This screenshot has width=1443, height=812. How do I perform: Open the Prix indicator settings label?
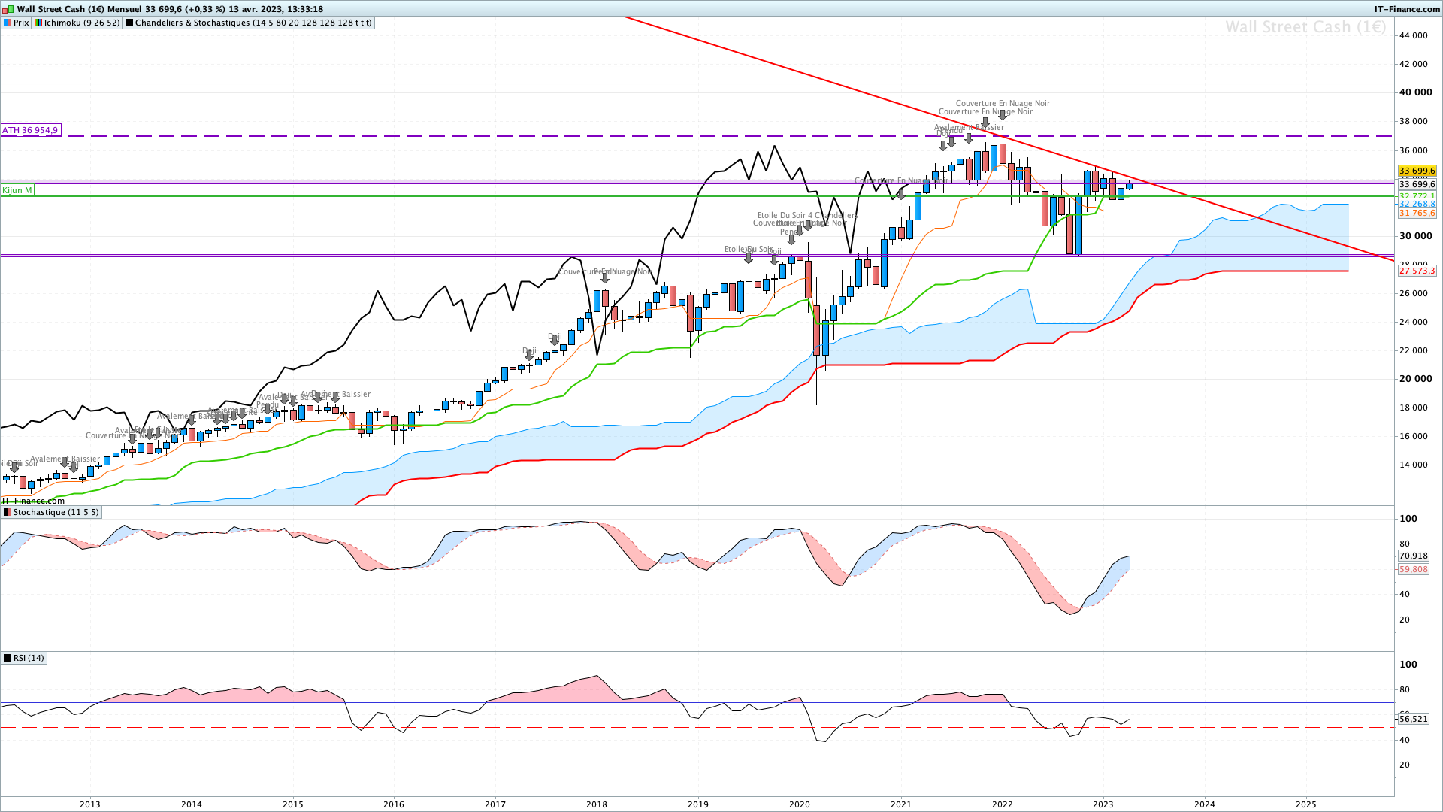pyautogui.click(x=16, y=23)
